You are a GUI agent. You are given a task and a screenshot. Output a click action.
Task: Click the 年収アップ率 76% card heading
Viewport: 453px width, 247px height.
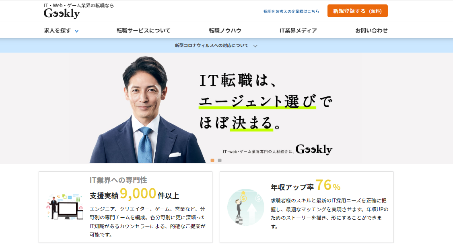[305, 186]
